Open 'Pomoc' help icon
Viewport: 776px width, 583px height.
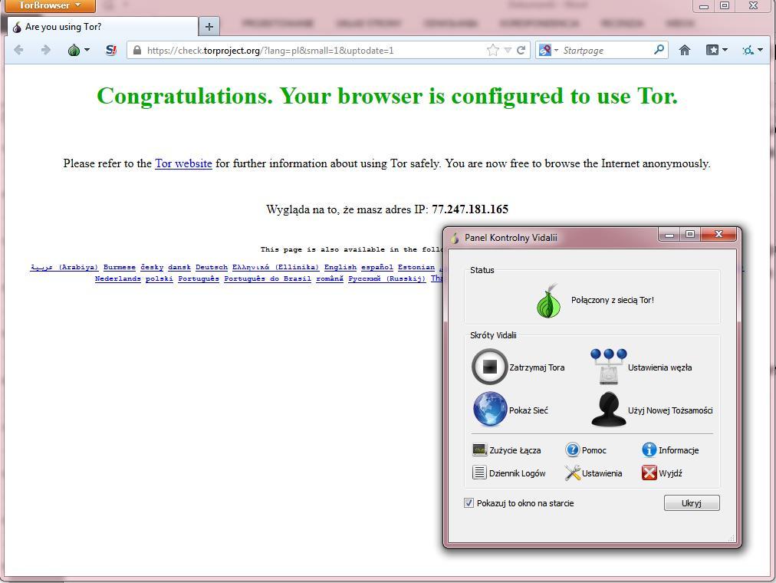tap(573, 450)
